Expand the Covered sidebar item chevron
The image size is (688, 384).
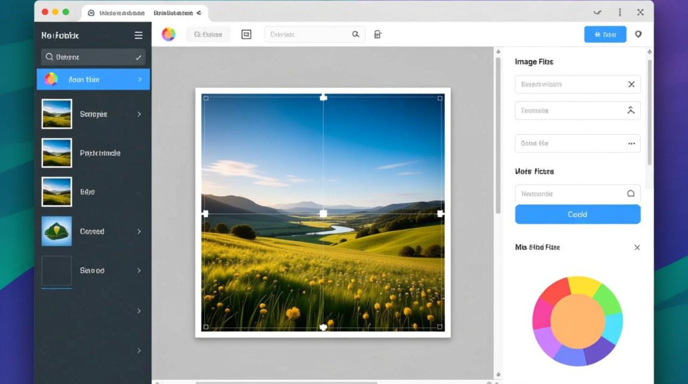[139, 231]
